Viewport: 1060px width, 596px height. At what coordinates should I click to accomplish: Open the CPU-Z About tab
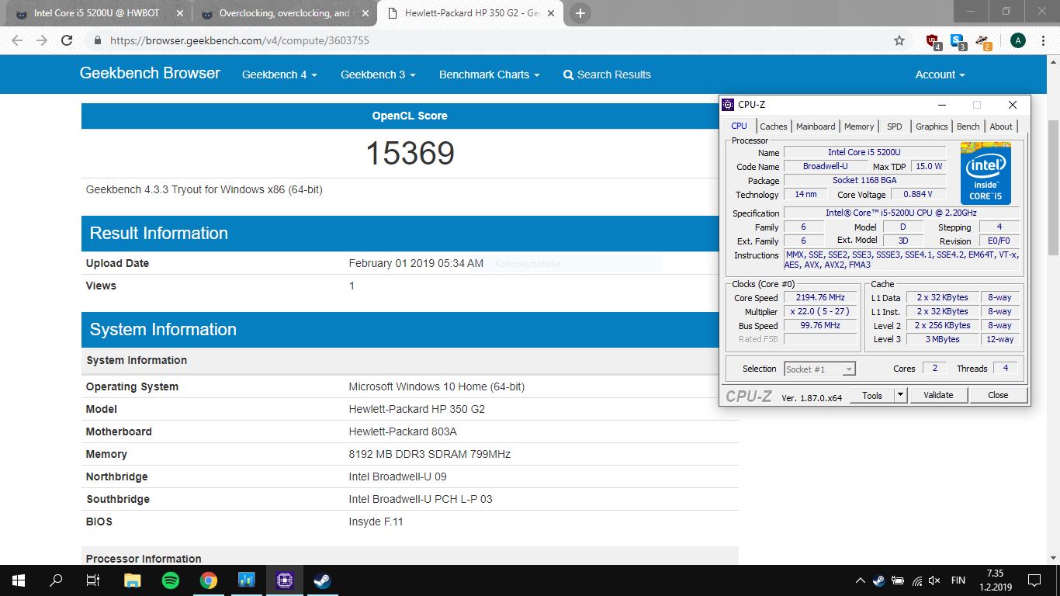coord(1001,126)
